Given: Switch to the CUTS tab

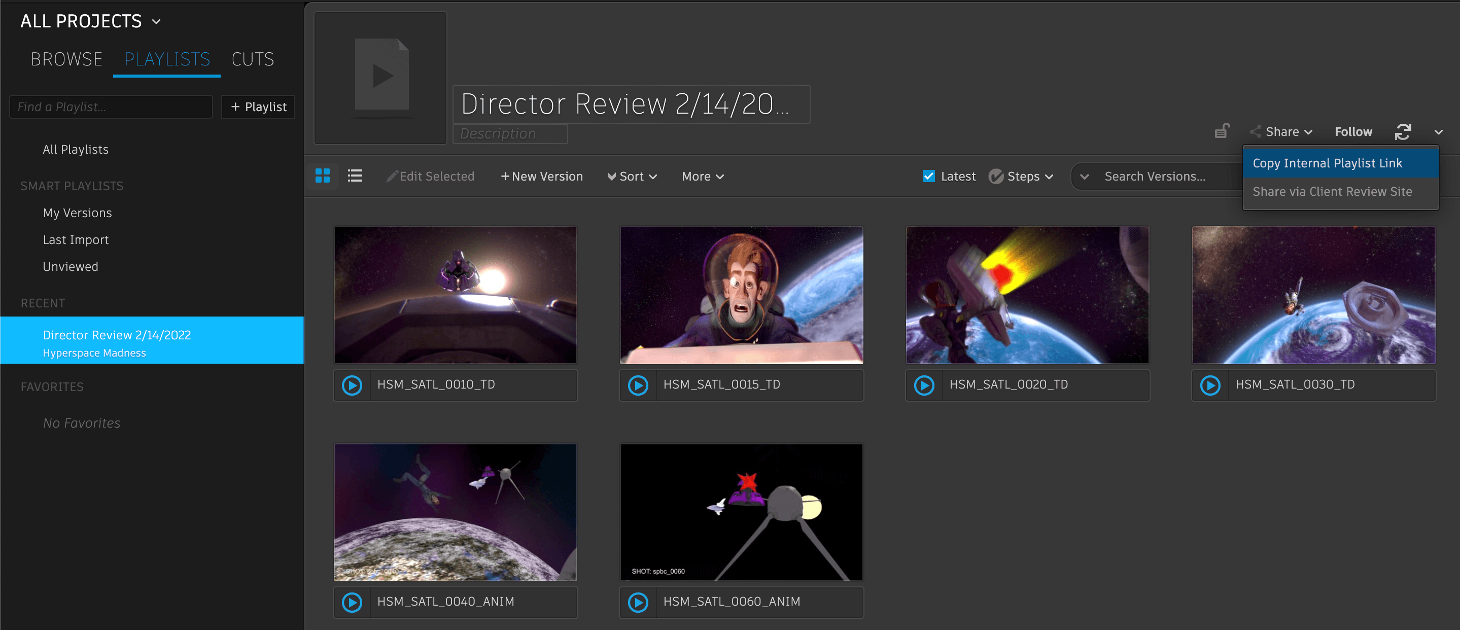Looking at the screenshot, I should click(x=252, y=59).
